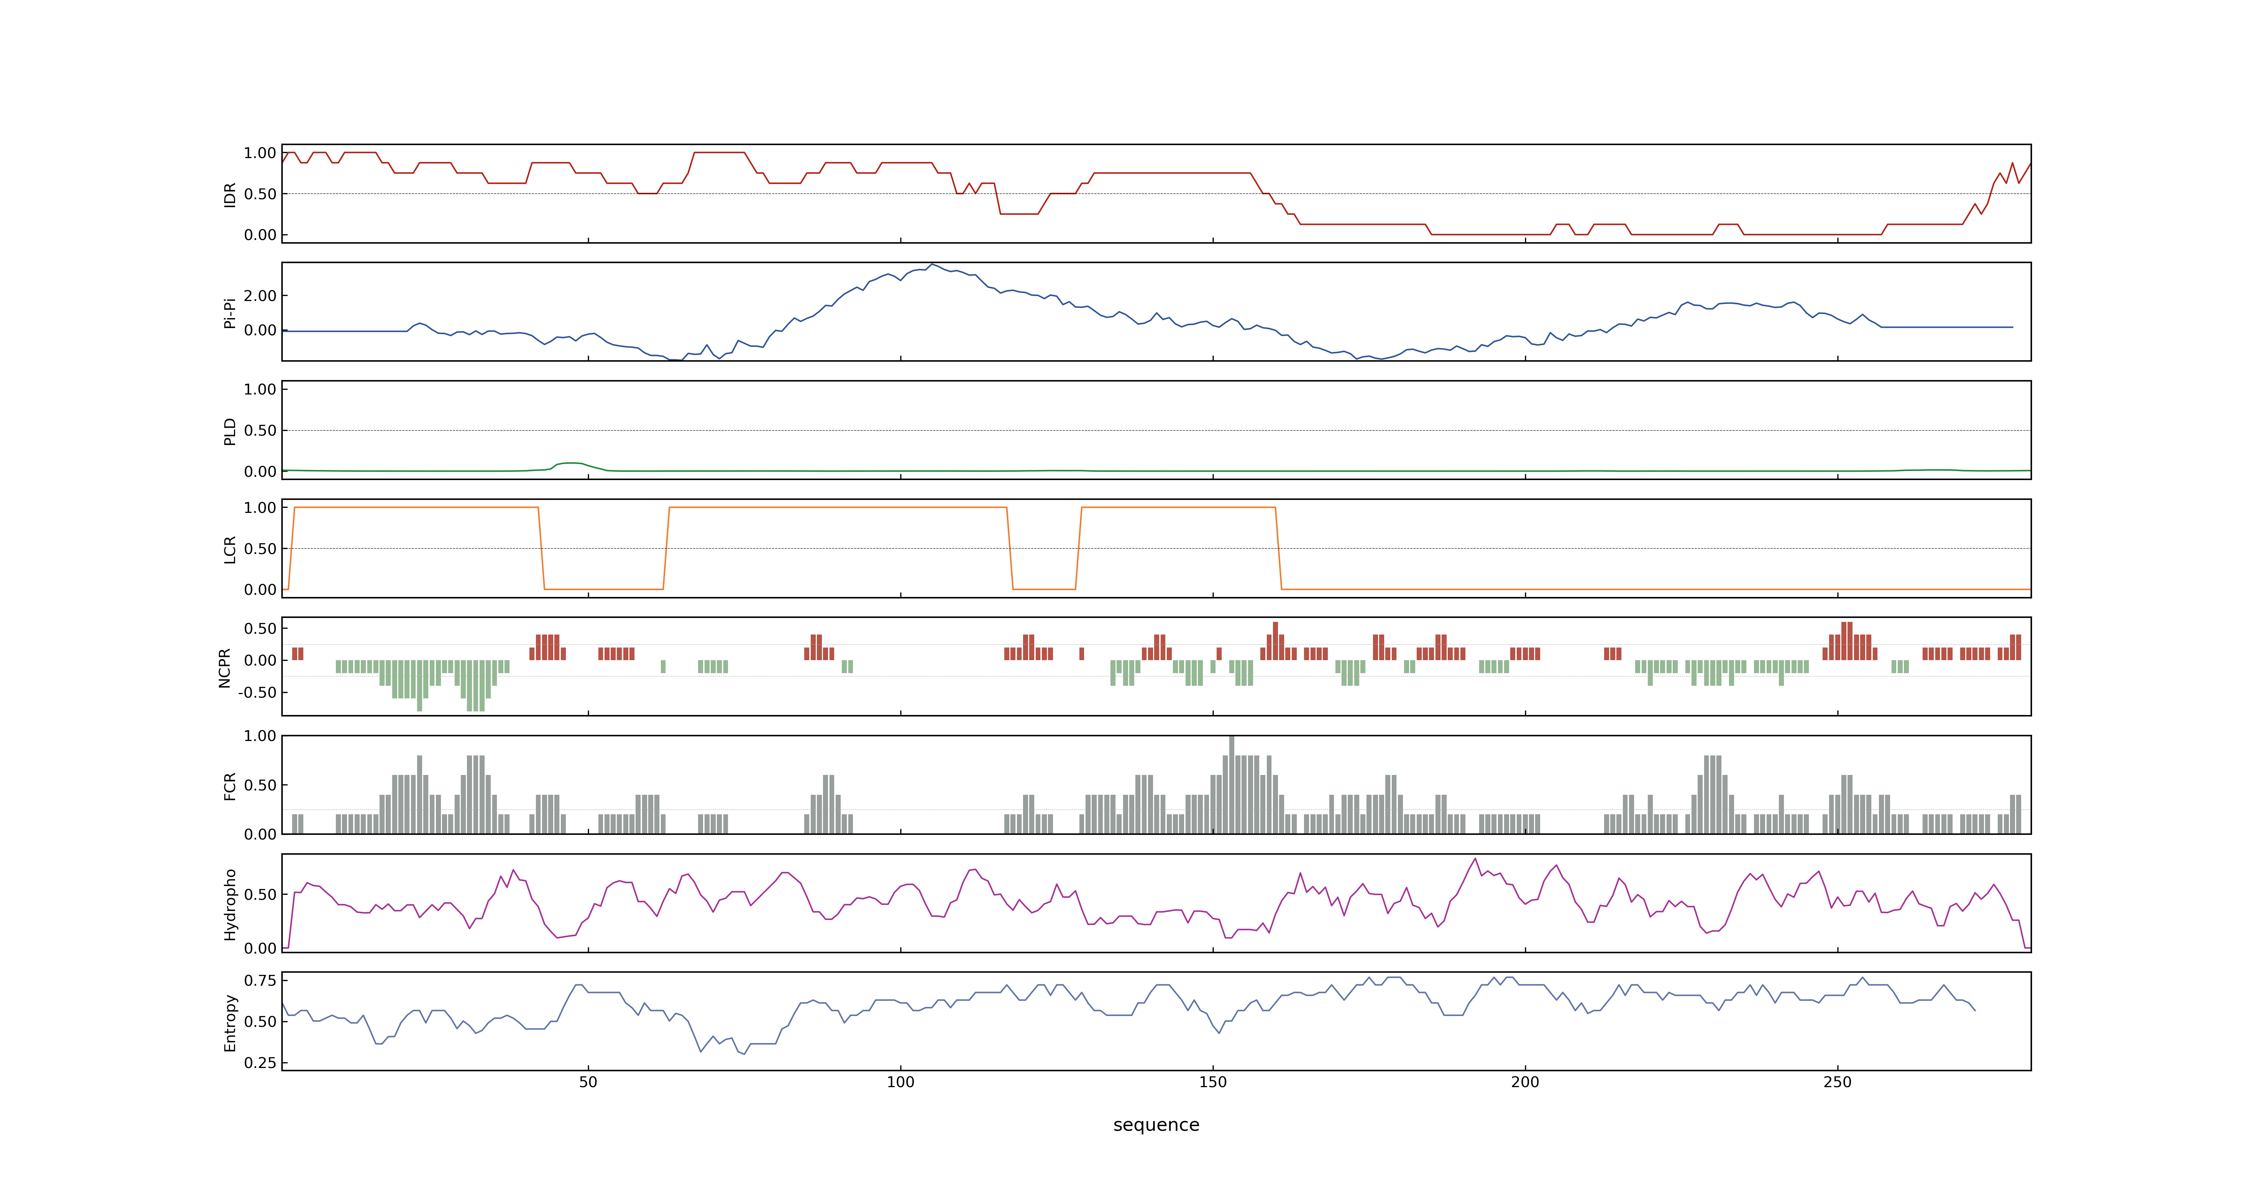Click the FCR axis label

[230, 785]
